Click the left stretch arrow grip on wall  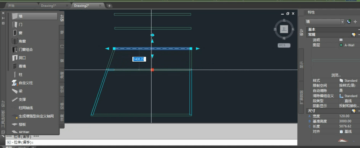[x=107, y=49]
